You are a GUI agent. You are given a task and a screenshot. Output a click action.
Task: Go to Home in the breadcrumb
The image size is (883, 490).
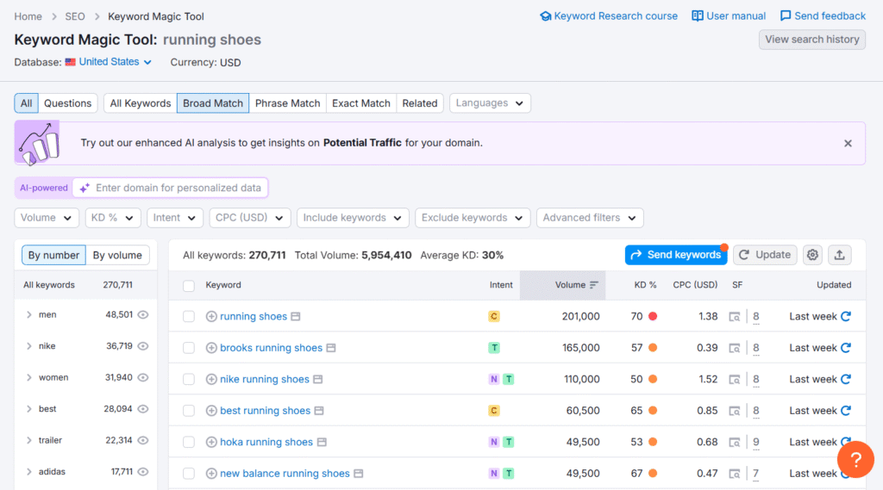[x=28, y=16]
